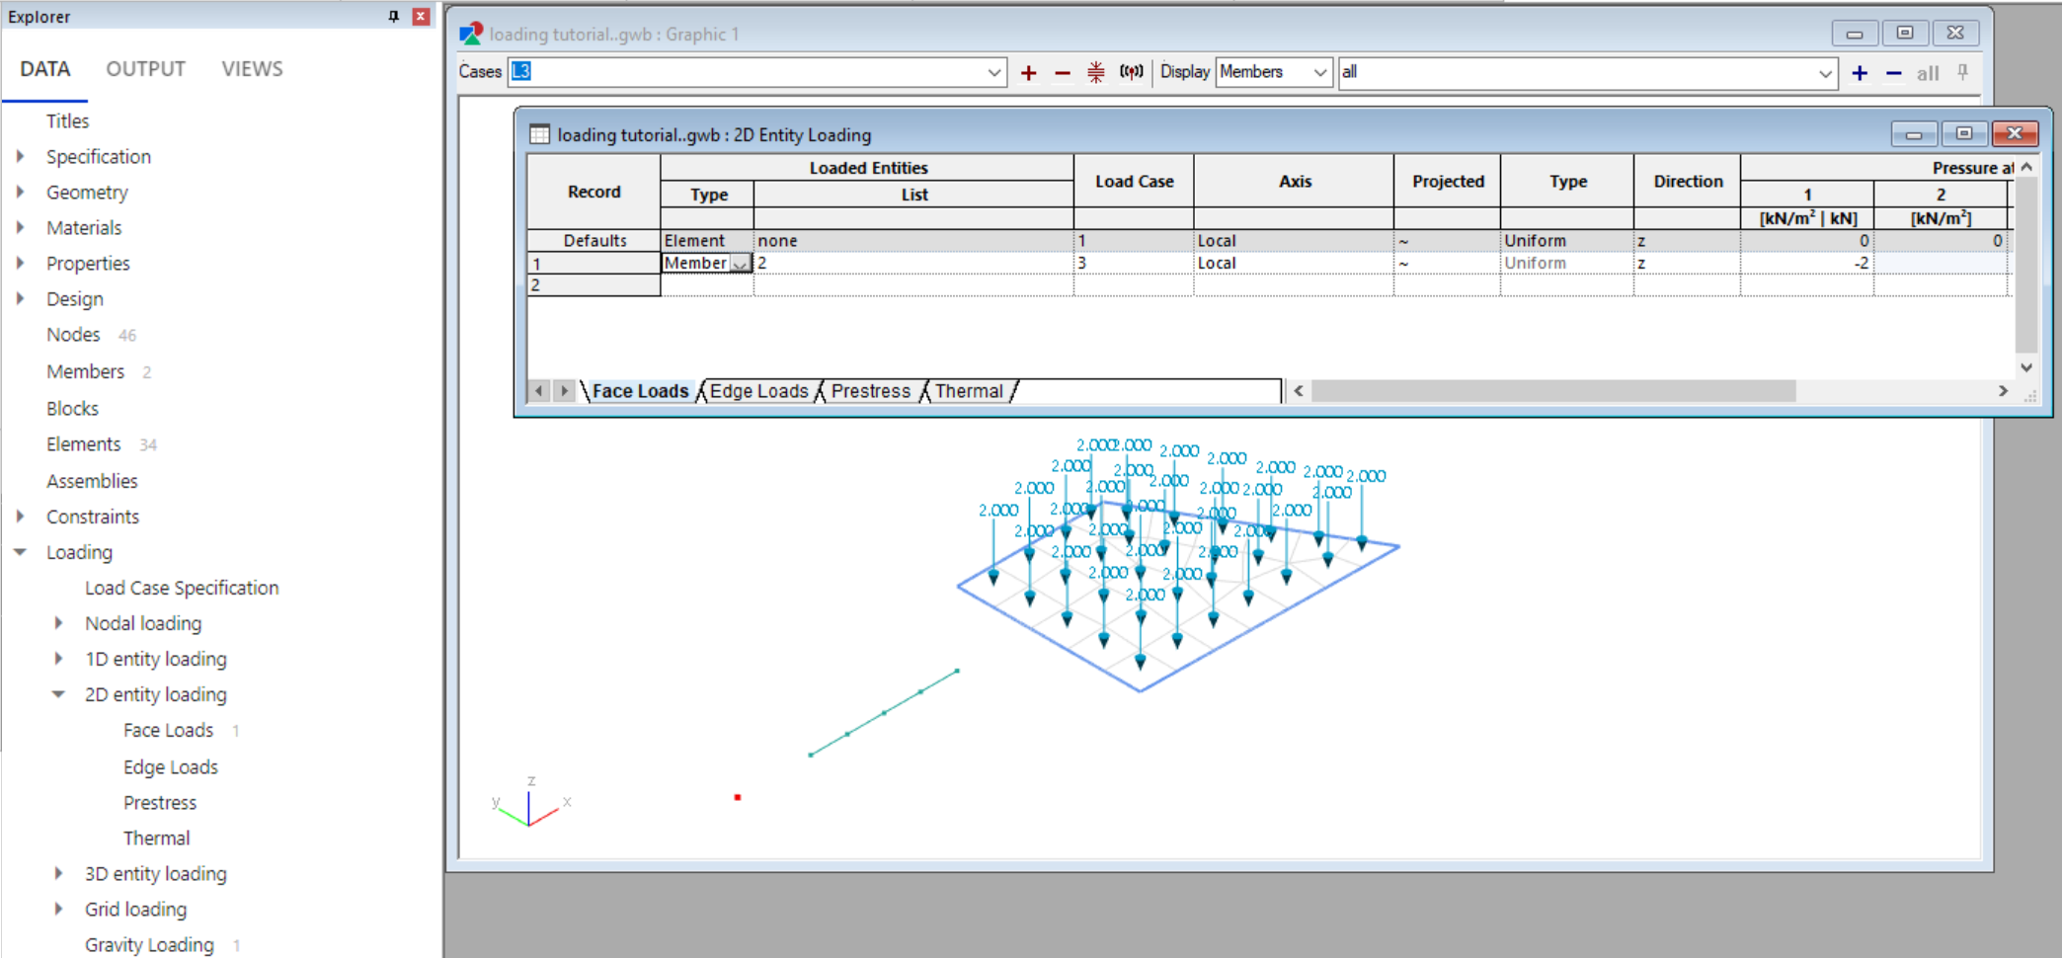Click the red minus icon beside Cases
2062x958 pixels.
pyautogui.click(x=1063, y=73)
